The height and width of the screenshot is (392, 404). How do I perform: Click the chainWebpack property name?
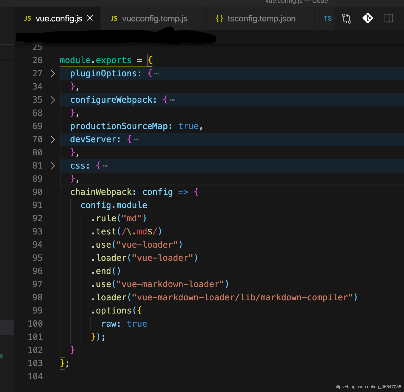[x=101, y=192]
